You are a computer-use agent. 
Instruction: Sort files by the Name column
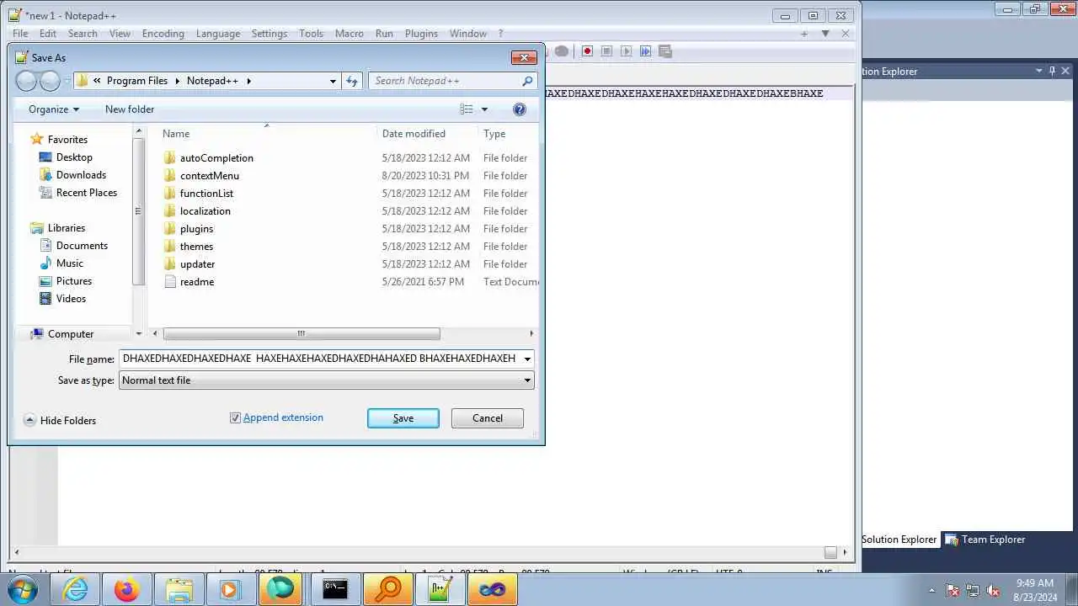[176, 134]
